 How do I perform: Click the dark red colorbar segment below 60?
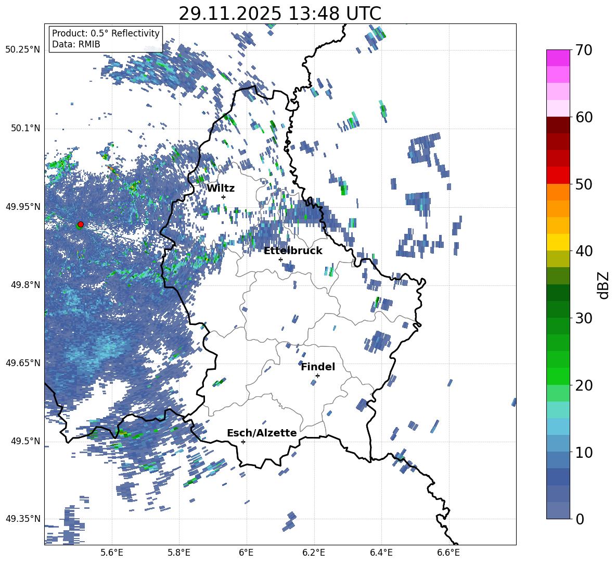[x=558, y=125]
